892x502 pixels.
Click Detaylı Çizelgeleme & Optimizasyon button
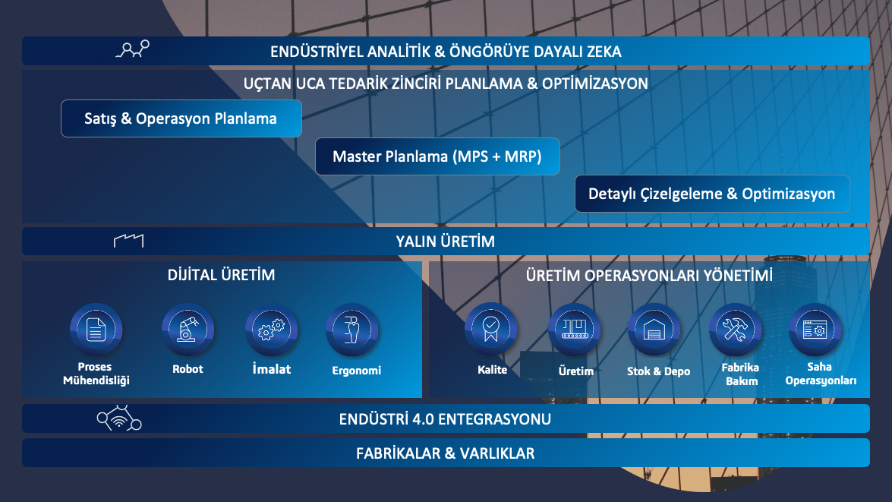[712, 194]
